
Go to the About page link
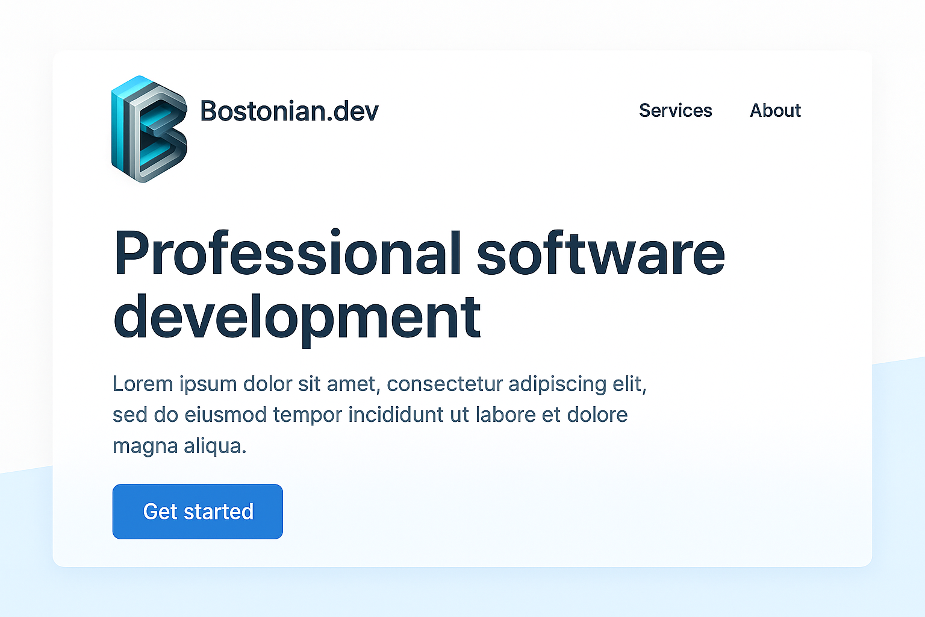point(775,111)
